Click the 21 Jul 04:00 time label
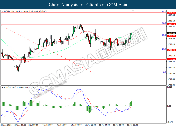The height and width of the screenshot is (126, 176). click(x=104, y=125)
